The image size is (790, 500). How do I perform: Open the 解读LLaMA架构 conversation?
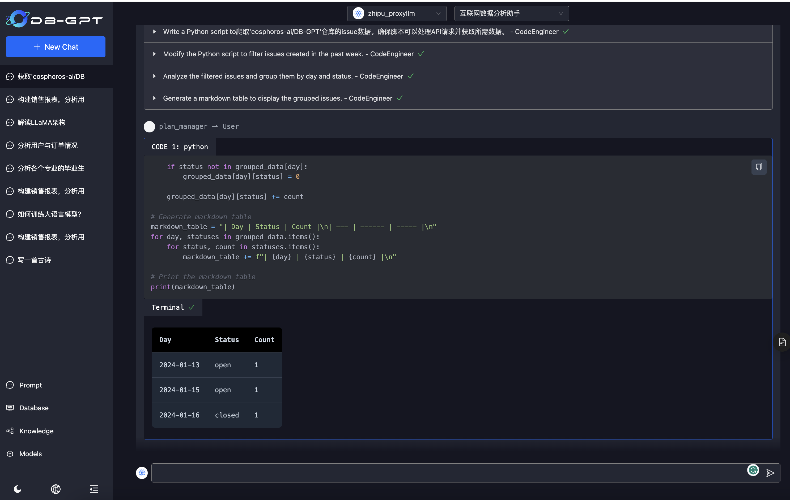coord(41,122)
